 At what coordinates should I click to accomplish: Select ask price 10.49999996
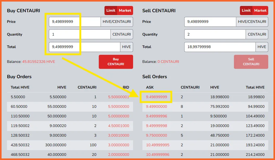click(x=158, y=155)
